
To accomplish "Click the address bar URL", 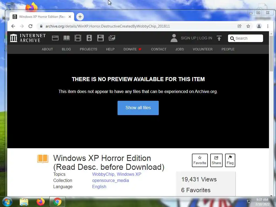I will point(108,26).
